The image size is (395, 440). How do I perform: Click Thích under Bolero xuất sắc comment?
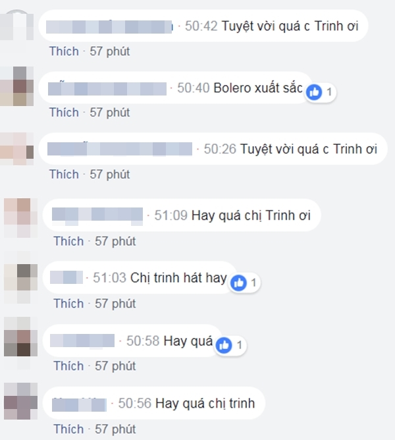click(65, 113)
